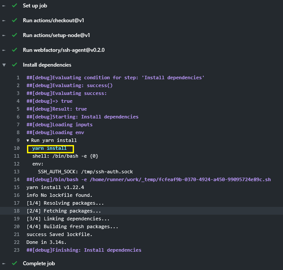Image resolution: width=283 pixels, height=270 pixels.
Task: Select log line number 8
Action: click(18, 133)
